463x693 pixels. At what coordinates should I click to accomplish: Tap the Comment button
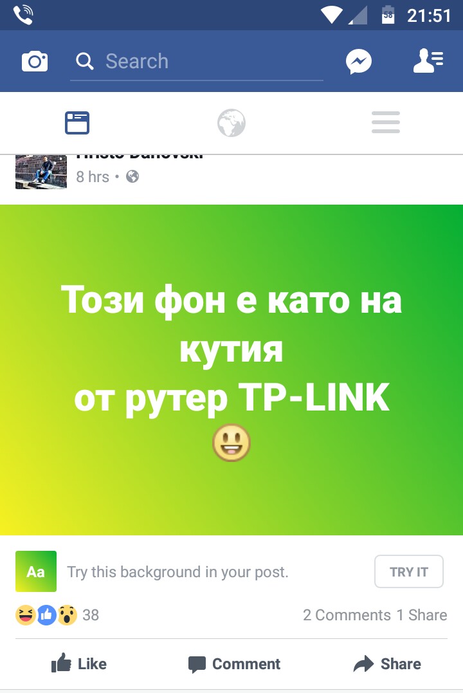tap(234, 664)
